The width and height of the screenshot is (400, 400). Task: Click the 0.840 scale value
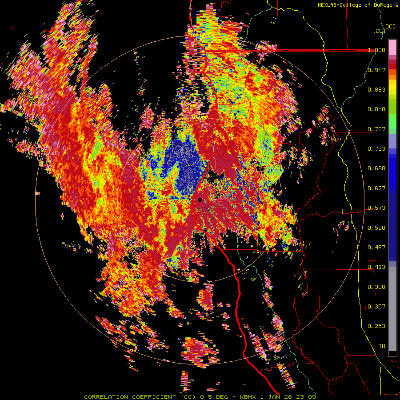[x=376, y=109]
